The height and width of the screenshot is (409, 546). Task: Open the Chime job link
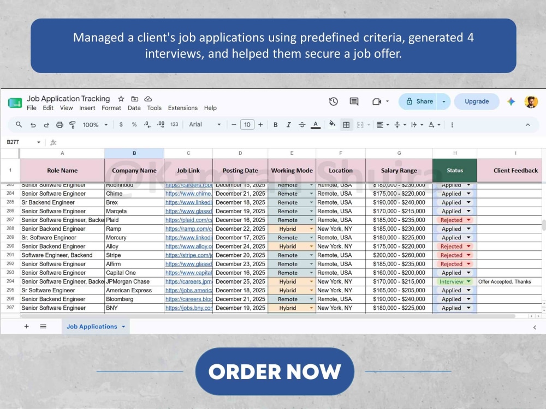(x=188, y=194)
